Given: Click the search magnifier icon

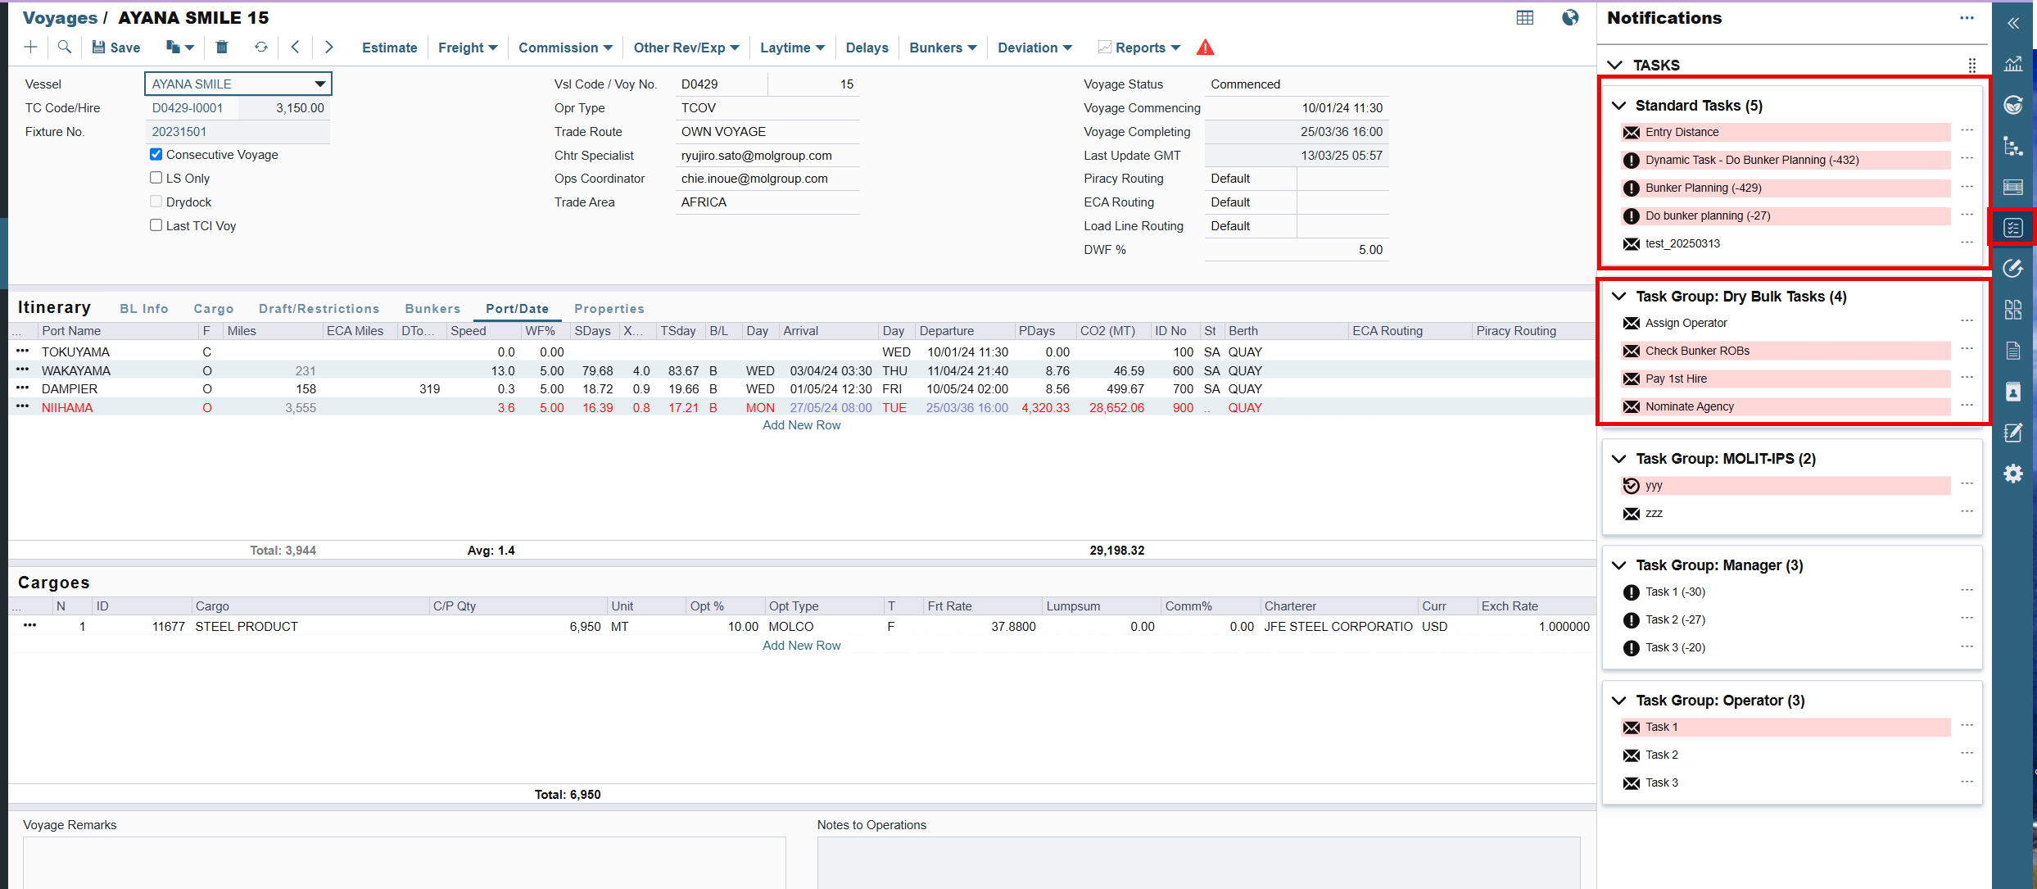Looking at the screenshot, I should point(64,48).
